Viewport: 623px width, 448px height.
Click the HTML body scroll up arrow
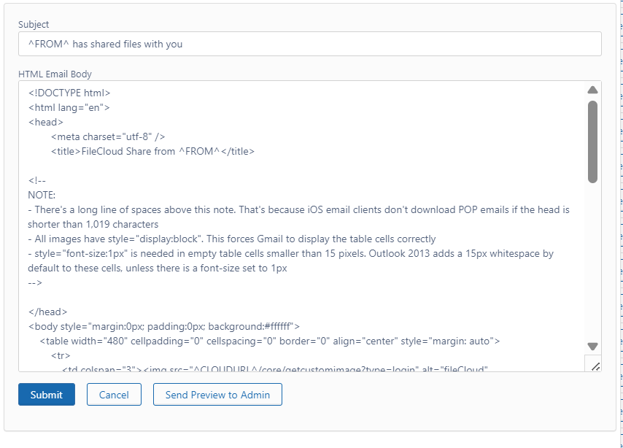(592, 90)
